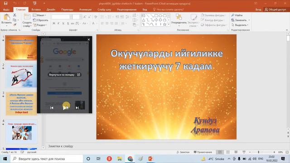The height and width of the screenshot is (163, 290).
Task: Click the numbered list icon
Action: pos(110,17)
